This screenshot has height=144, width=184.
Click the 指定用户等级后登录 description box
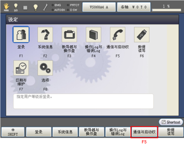[83, 101]
